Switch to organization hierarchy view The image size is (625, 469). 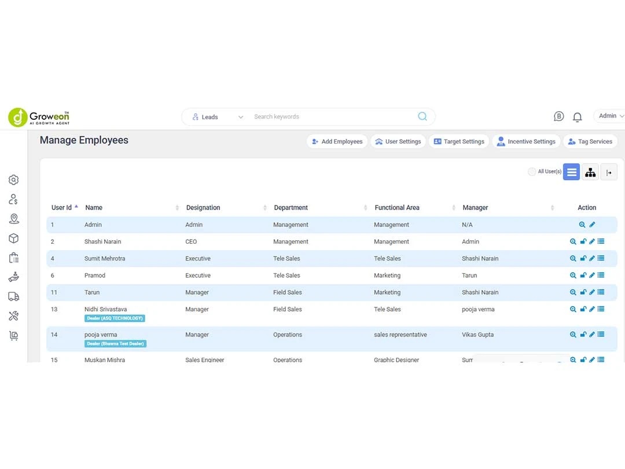(590, 172)
